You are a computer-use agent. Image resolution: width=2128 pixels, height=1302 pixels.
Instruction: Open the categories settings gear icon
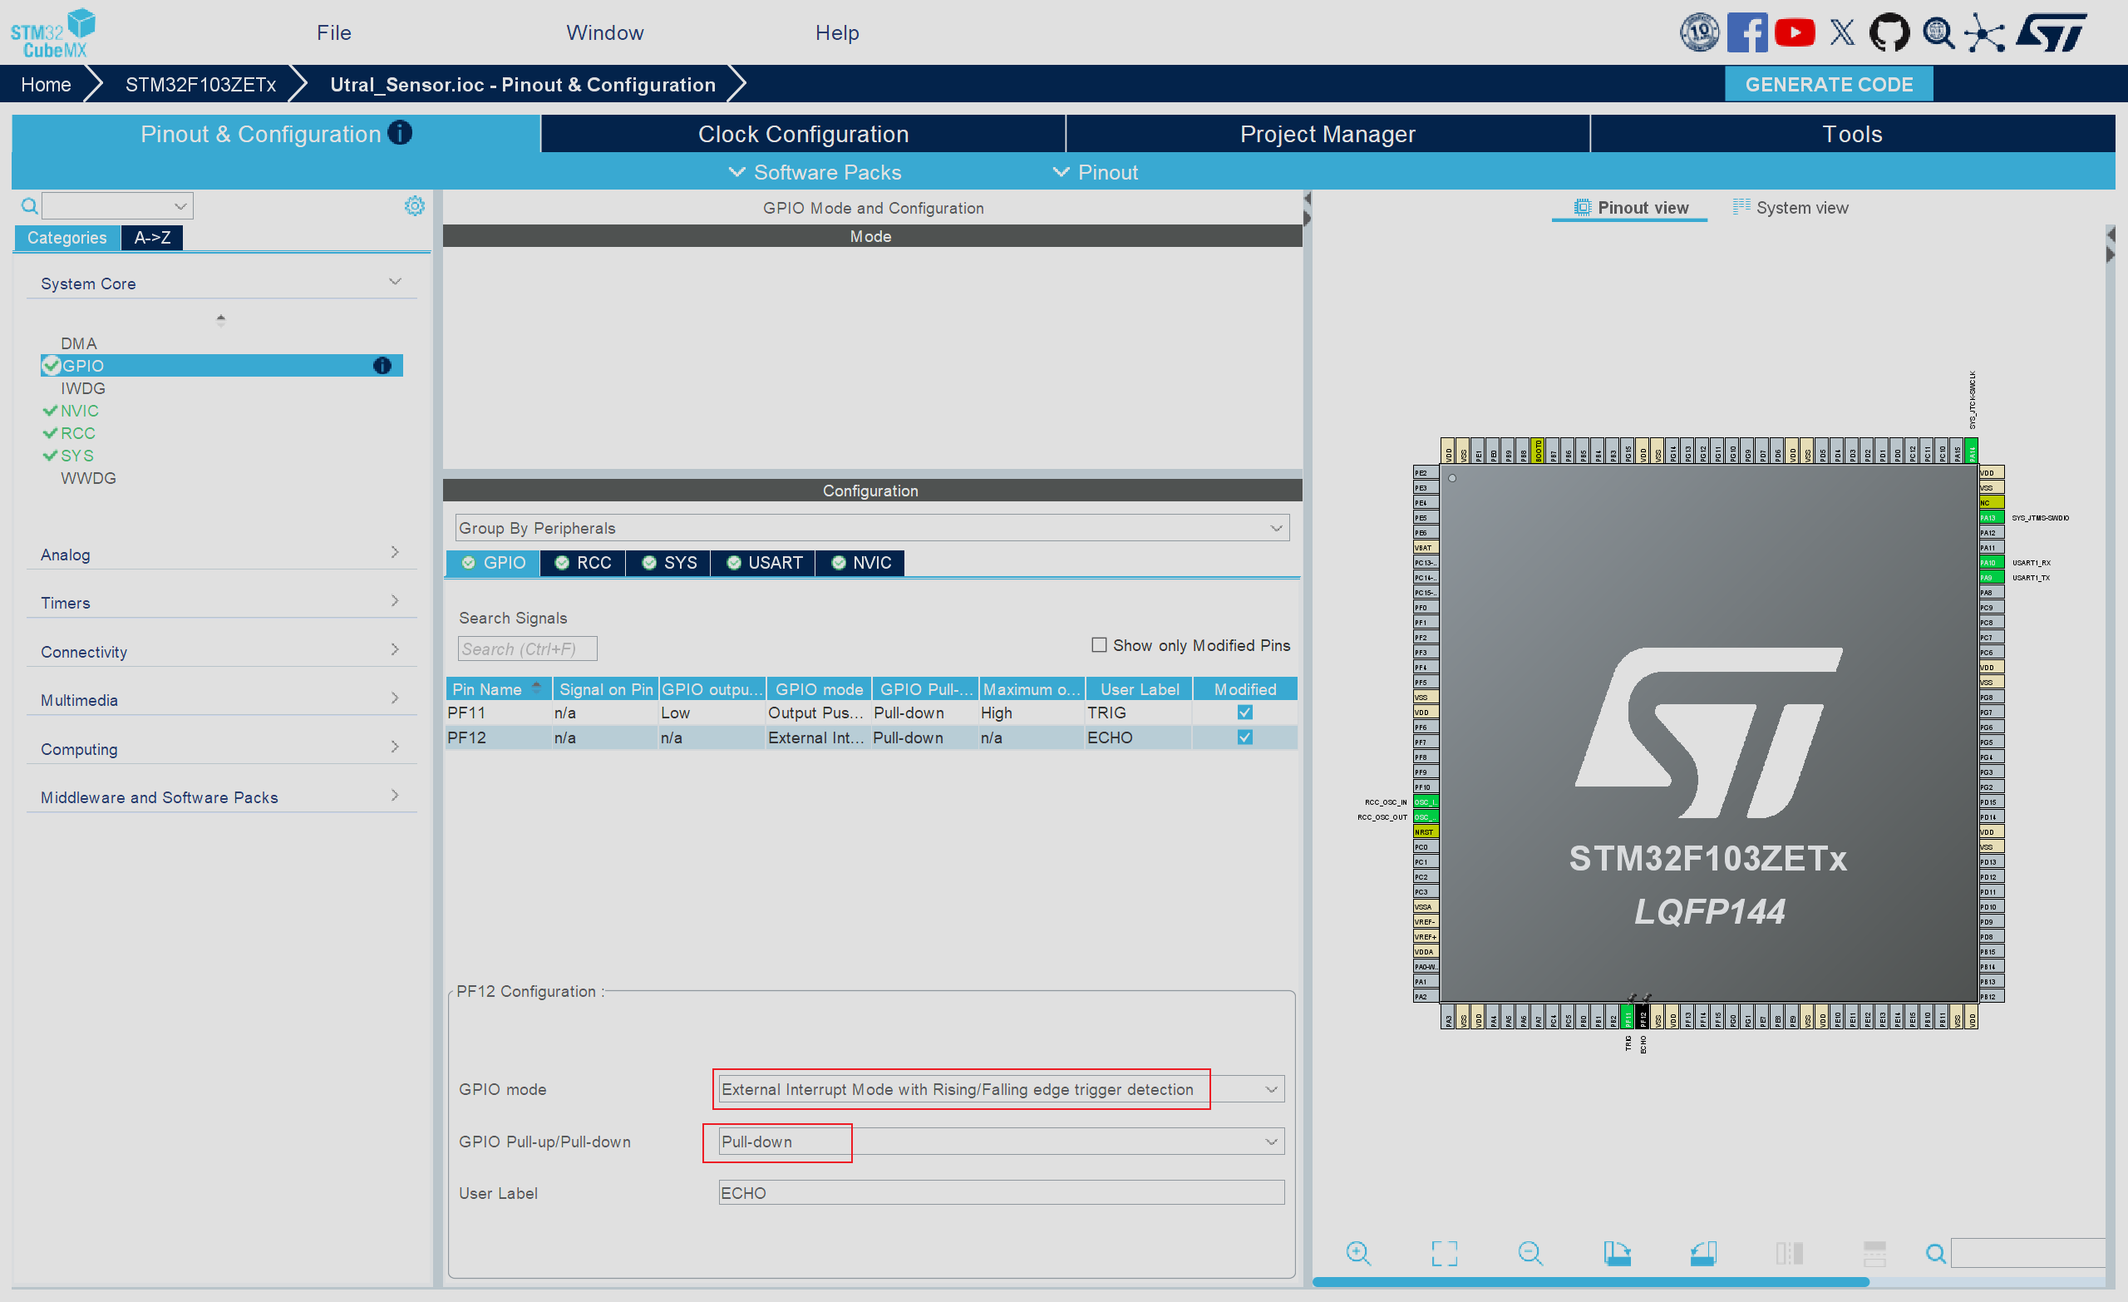(415, 205)
